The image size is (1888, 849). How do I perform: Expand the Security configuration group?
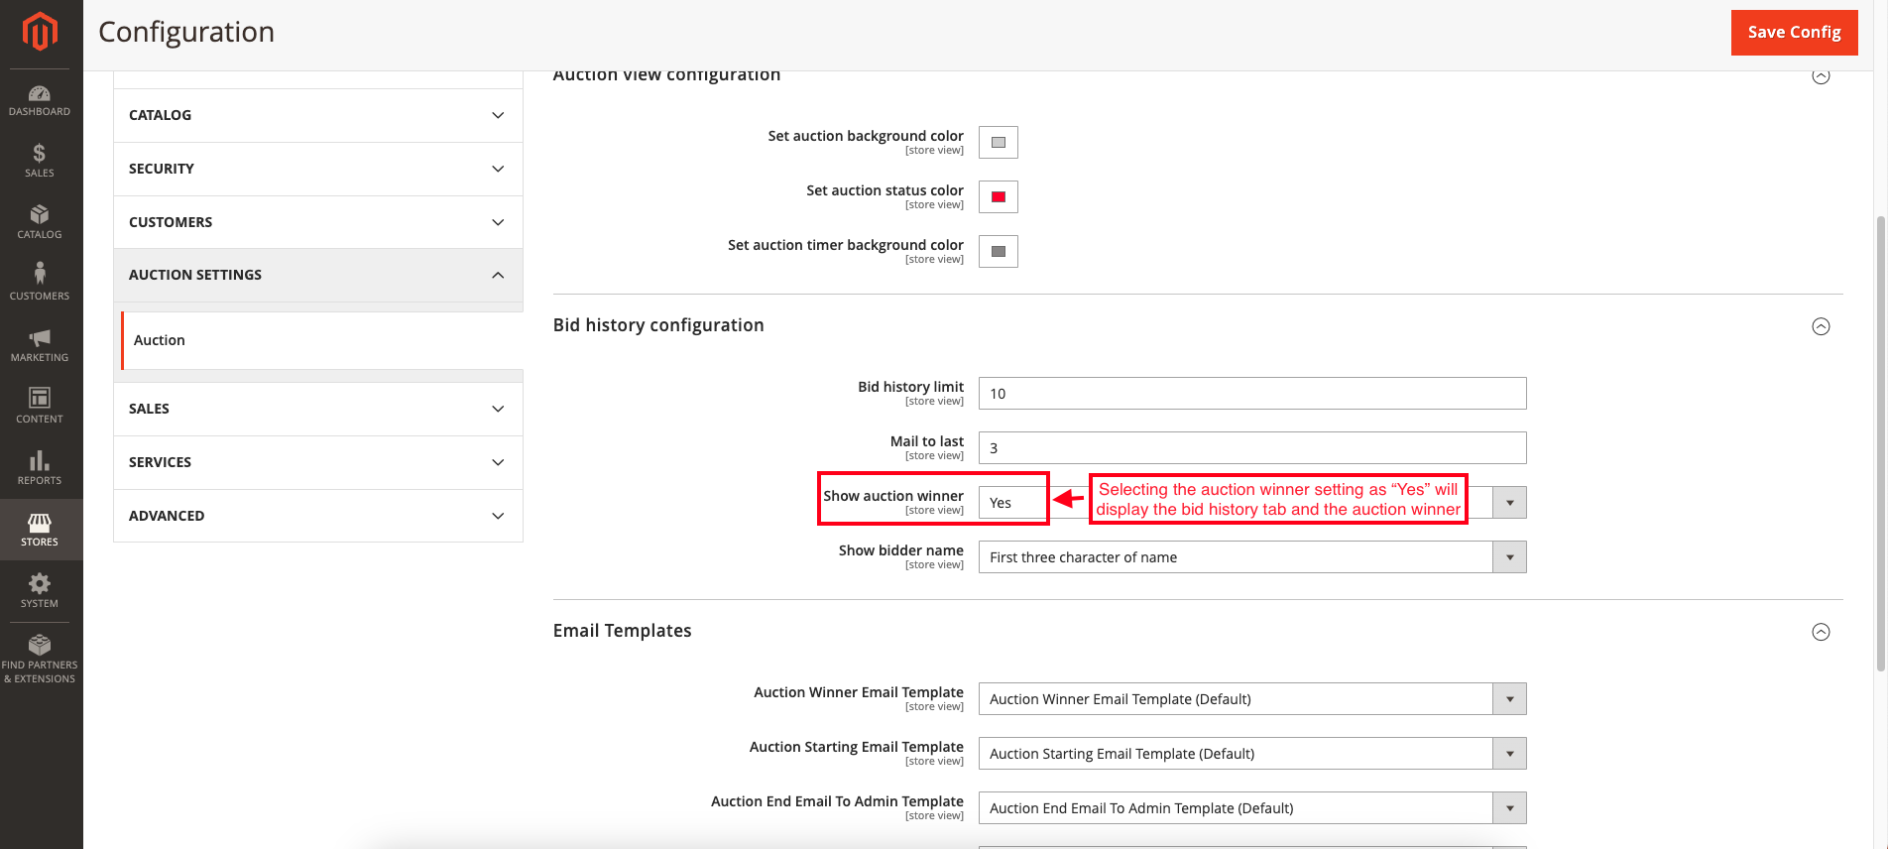tap(317, 169)
